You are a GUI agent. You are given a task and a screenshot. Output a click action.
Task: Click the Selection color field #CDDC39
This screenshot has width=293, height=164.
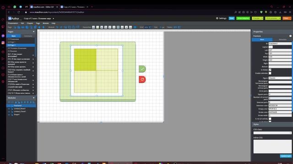tap(280, 105)
